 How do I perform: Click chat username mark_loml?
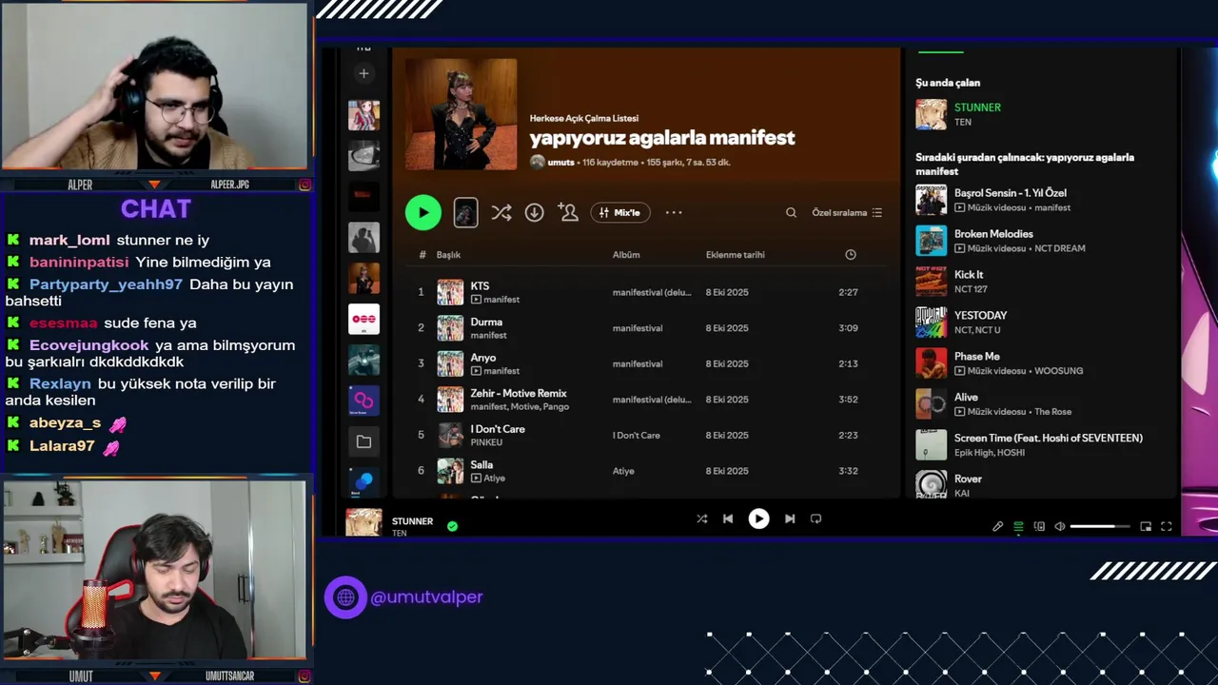(69, 241)
